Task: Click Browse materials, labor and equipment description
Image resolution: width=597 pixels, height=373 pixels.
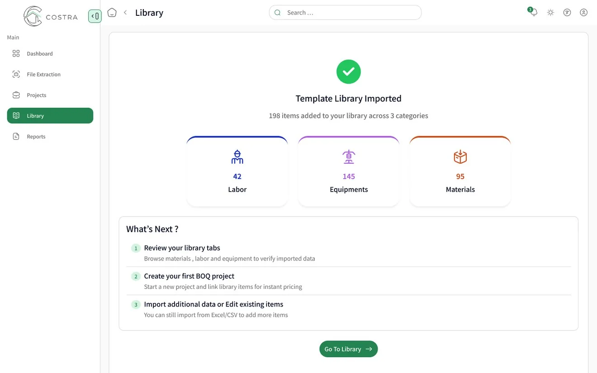Action: pos(230,259)
